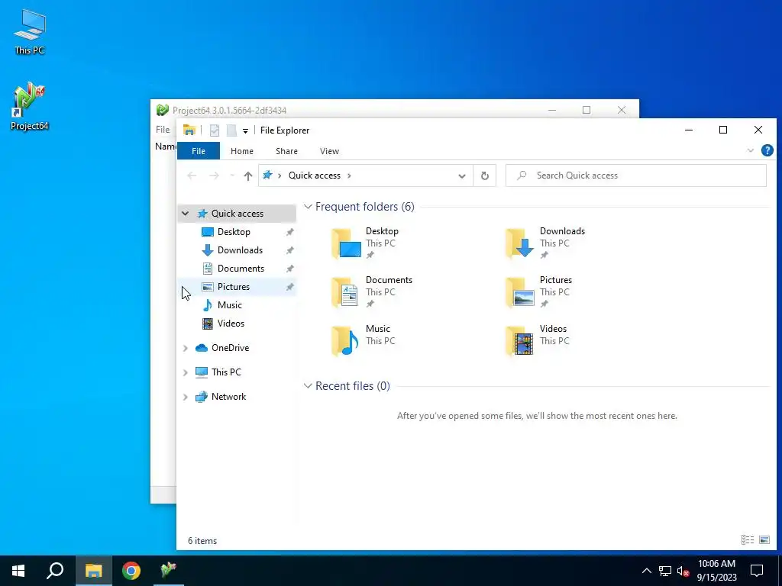The height and width of the screenshot is (586, 782).
Task: Open the network status tray icon
Action: [665, 571]
